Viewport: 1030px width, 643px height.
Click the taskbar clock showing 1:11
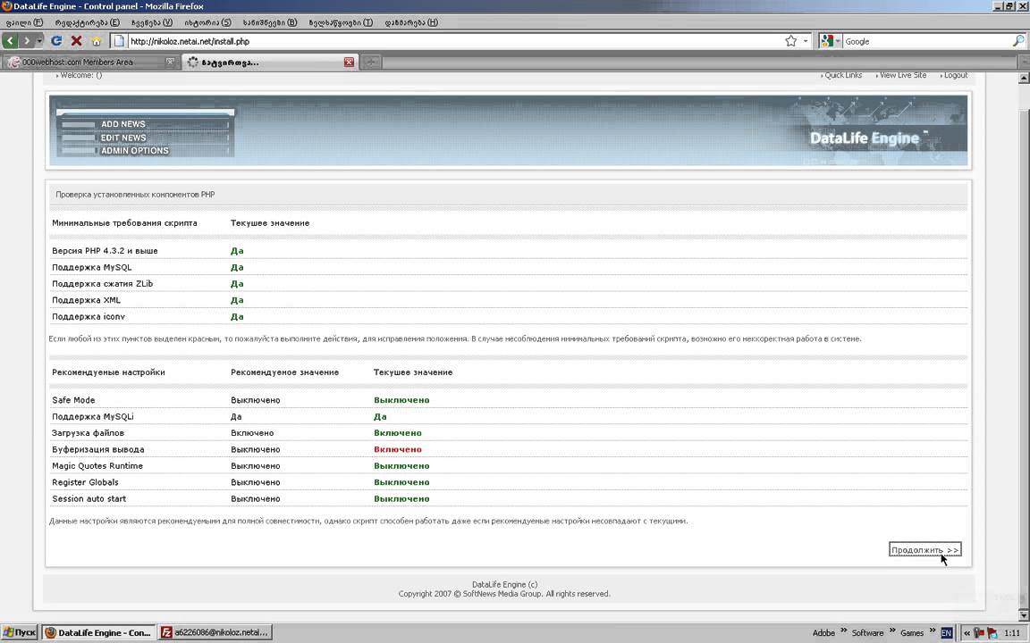coord(1012,633)
